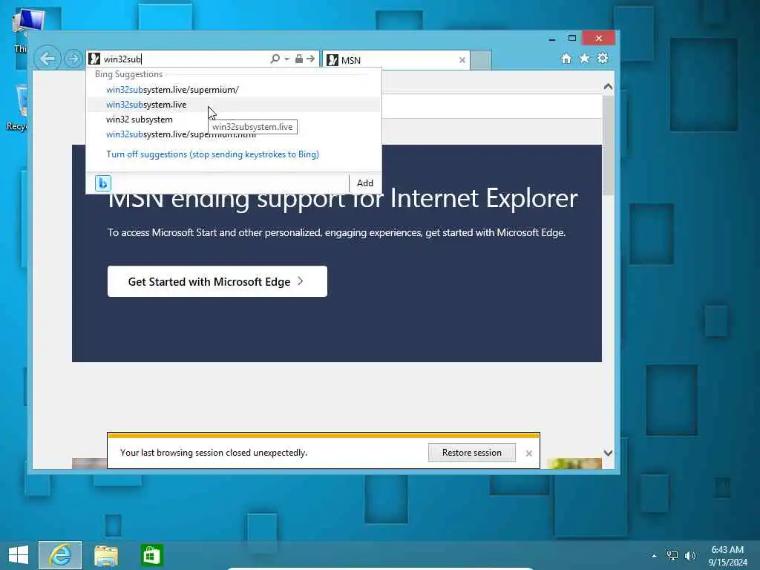
Task: Open a new tab button
Action: pos(481,60)
